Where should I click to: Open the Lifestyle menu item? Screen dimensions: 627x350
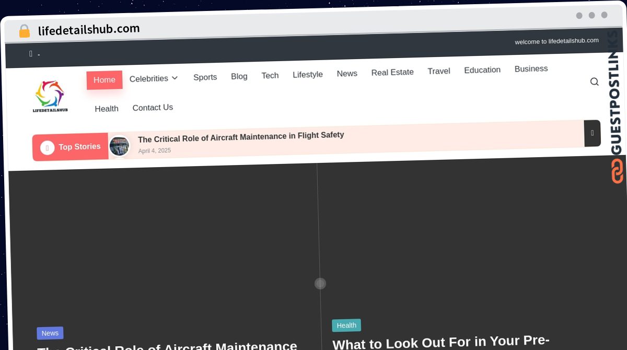click(308, 75)
